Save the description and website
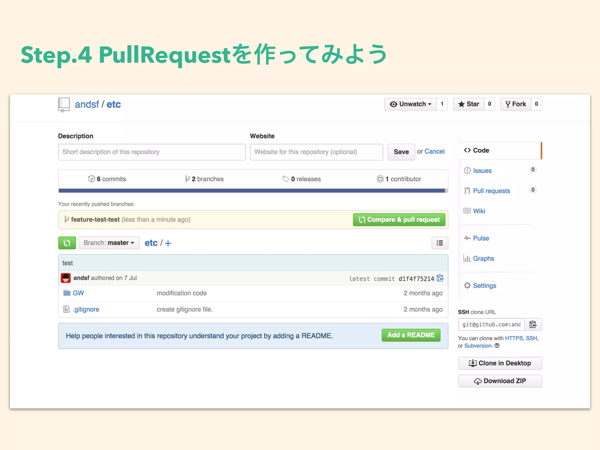 click(x=401, y=152)
